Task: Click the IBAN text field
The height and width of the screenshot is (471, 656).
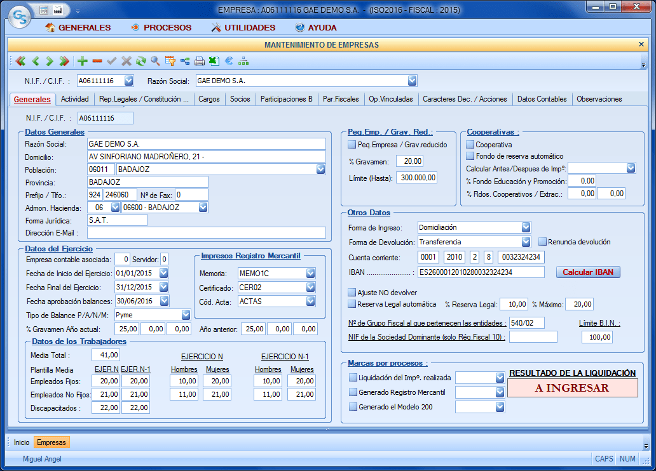Action: tap(481, 272)
